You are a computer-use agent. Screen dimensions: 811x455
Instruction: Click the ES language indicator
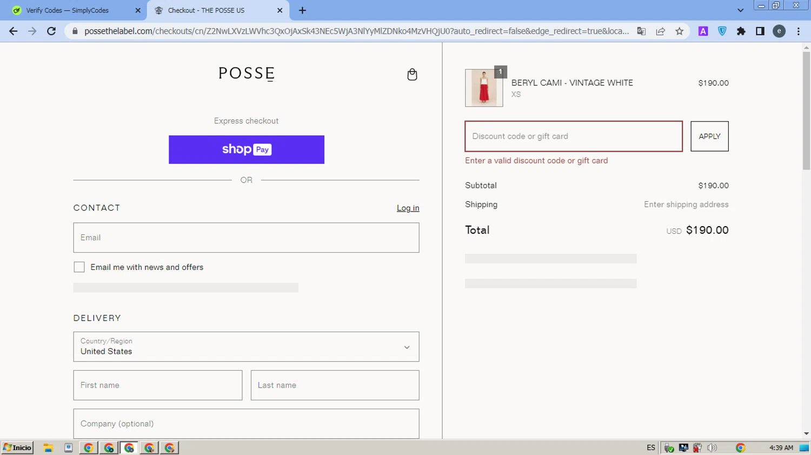click(650, 447)
